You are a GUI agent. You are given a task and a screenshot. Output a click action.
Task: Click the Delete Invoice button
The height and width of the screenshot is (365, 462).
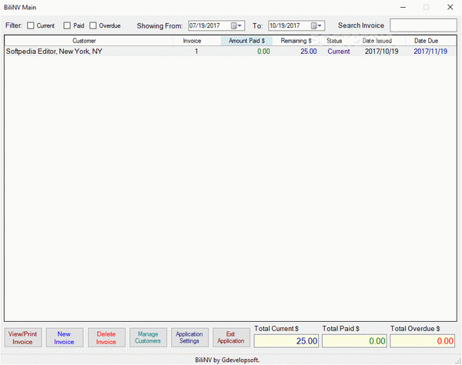click(x=106, y=337)
